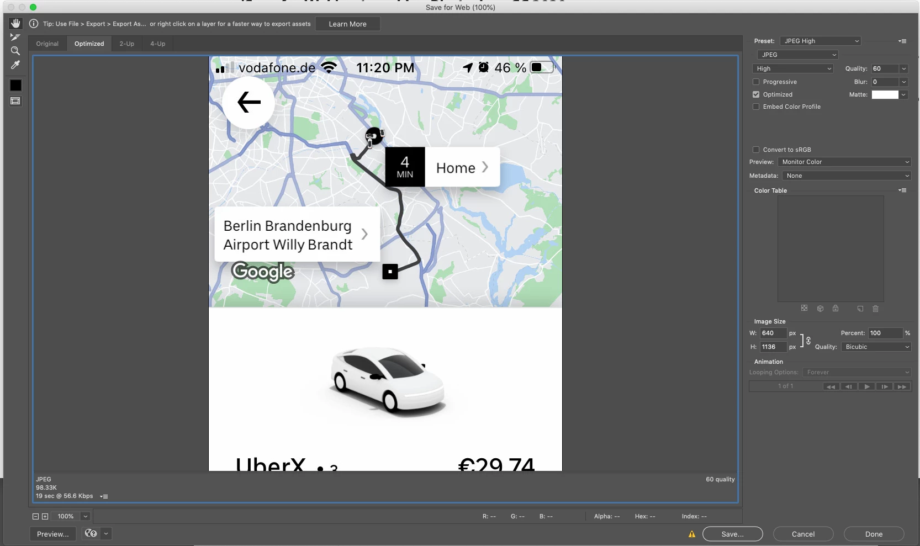Open the Bicubic resample quality dropdown
Screen dimensions: 920x546
pyautogui.click(x=876, y=347)
